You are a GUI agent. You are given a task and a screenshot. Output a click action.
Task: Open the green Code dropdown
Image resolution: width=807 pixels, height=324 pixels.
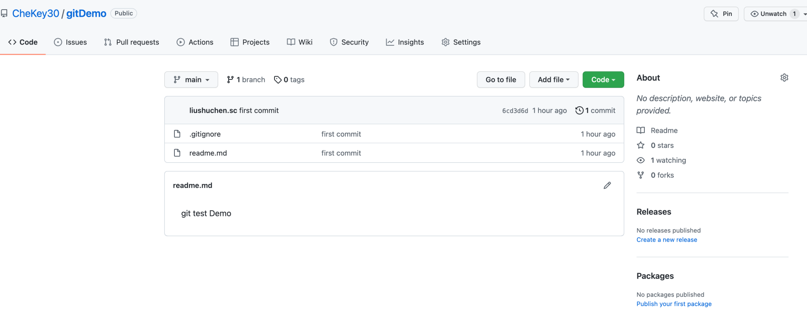click(x=603, y=79)
